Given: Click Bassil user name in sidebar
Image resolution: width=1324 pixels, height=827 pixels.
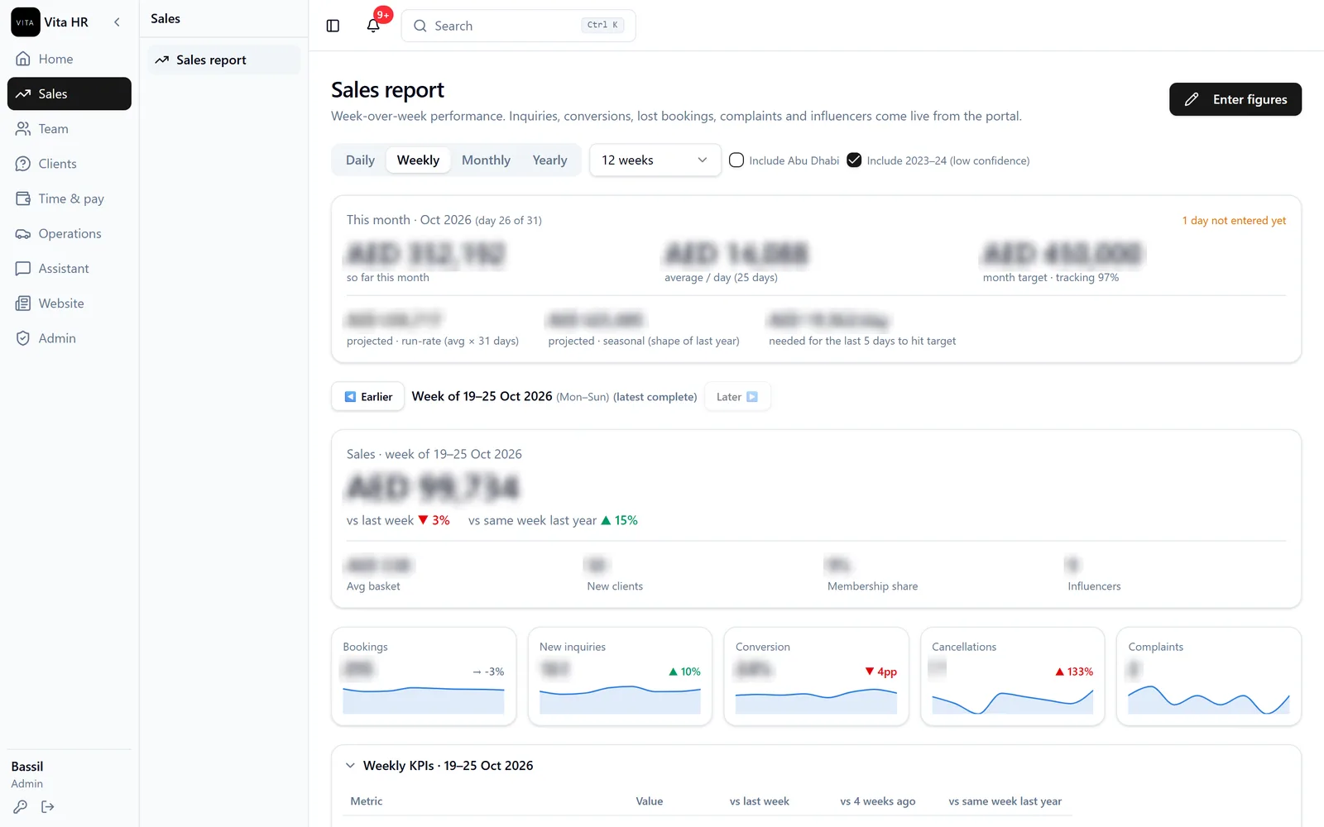Looking at the screenshot, I should [27, 767].
